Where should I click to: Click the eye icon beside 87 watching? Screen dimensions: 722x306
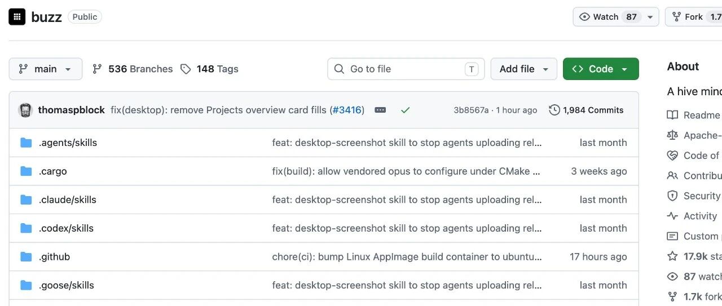click(672, 277)
